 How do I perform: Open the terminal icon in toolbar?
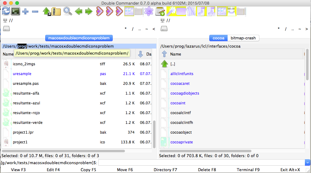[15, 12]
